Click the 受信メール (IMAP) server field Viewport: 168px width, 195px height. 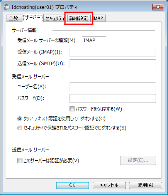tap(113, 52)
